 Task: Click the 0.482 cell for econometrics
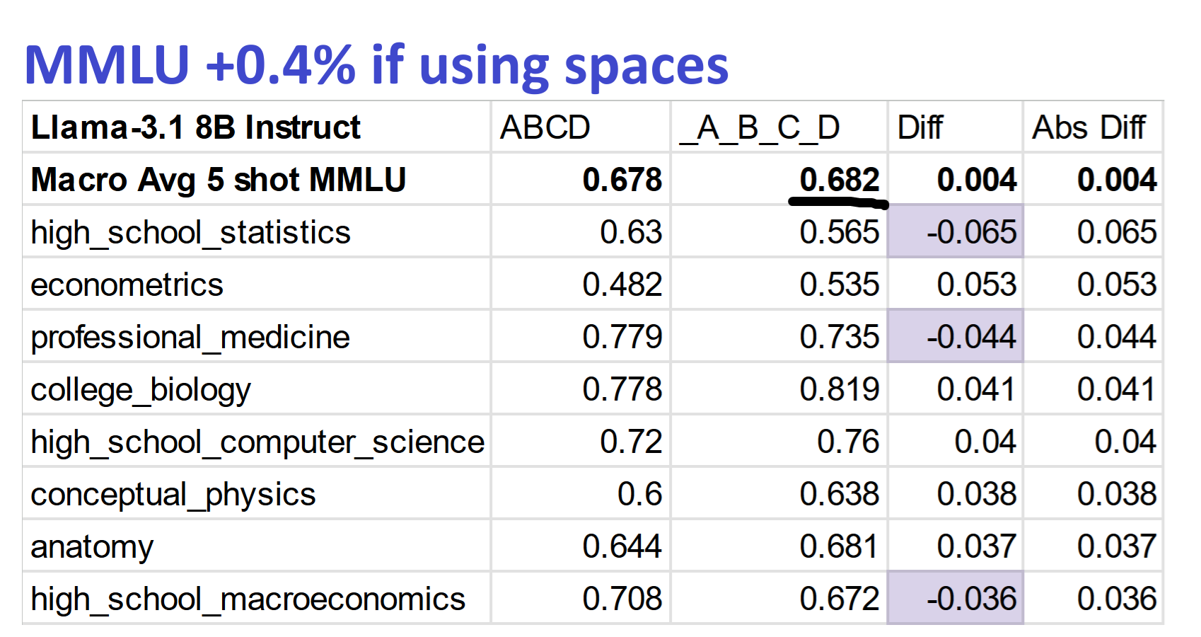(622, 285)
